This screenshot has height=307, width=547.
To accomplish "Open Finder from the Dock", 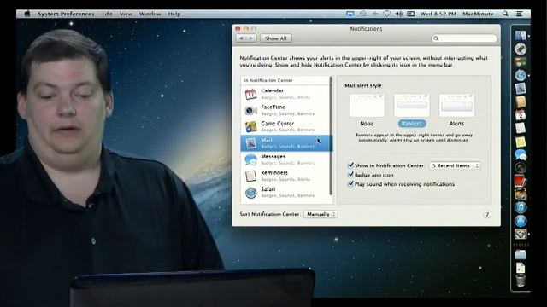I will (521, 36).
